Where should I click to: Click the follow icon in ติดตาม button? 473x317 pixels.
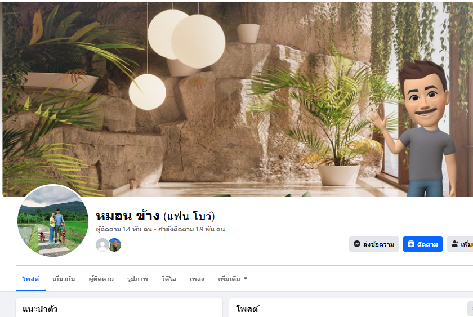point(411,244)
